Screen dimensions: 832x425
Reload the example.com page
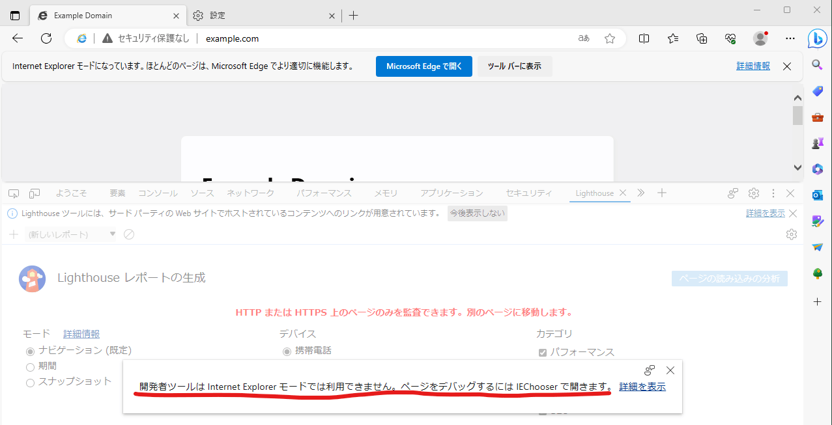[x=46, y=38]
